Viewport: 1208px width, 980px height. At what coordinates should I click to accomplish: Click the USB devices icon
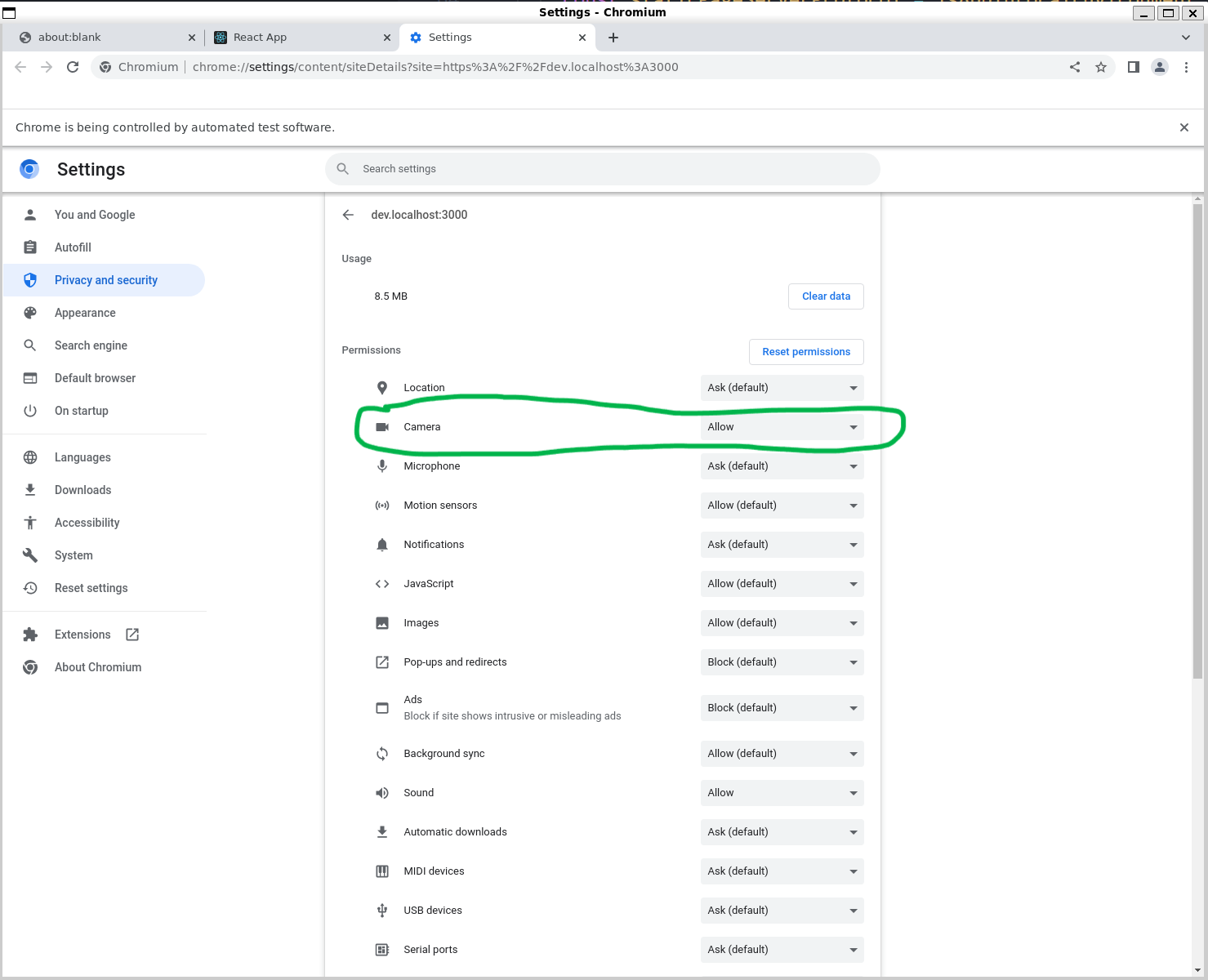click(x=382, y=911)
